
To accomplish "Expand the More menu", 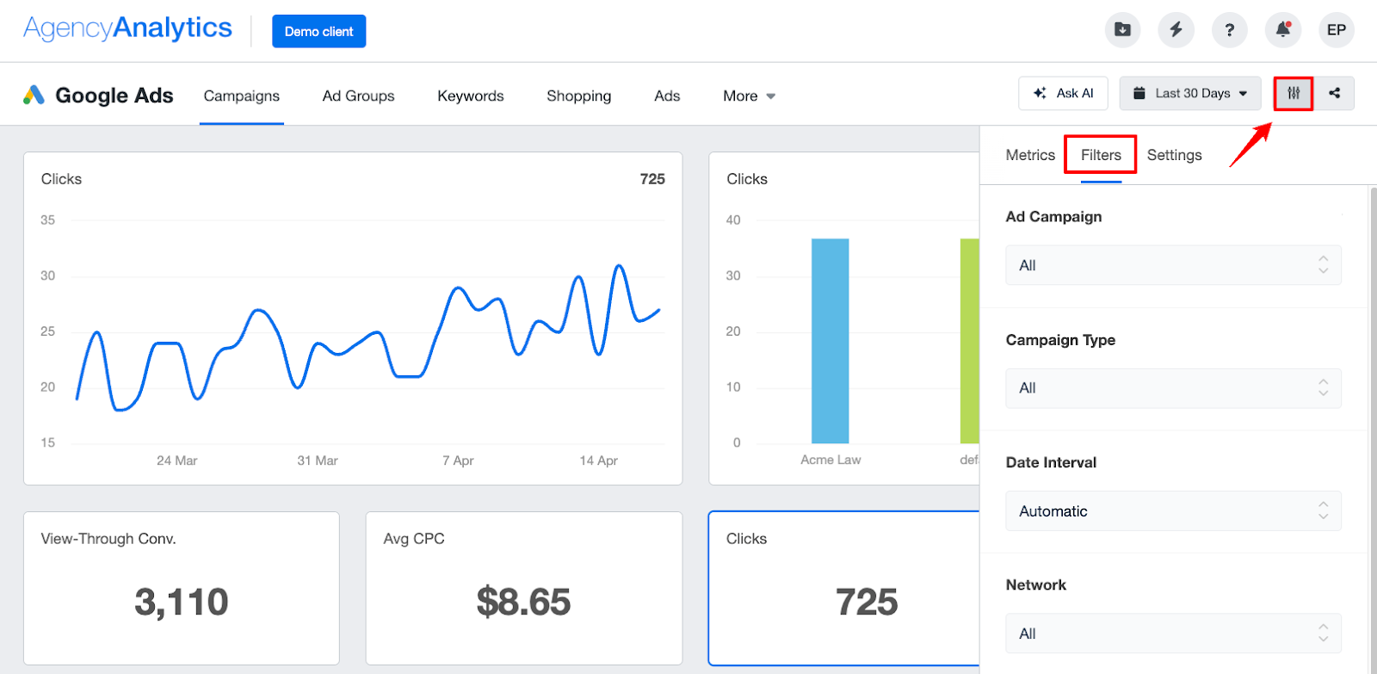I will 749,96.
